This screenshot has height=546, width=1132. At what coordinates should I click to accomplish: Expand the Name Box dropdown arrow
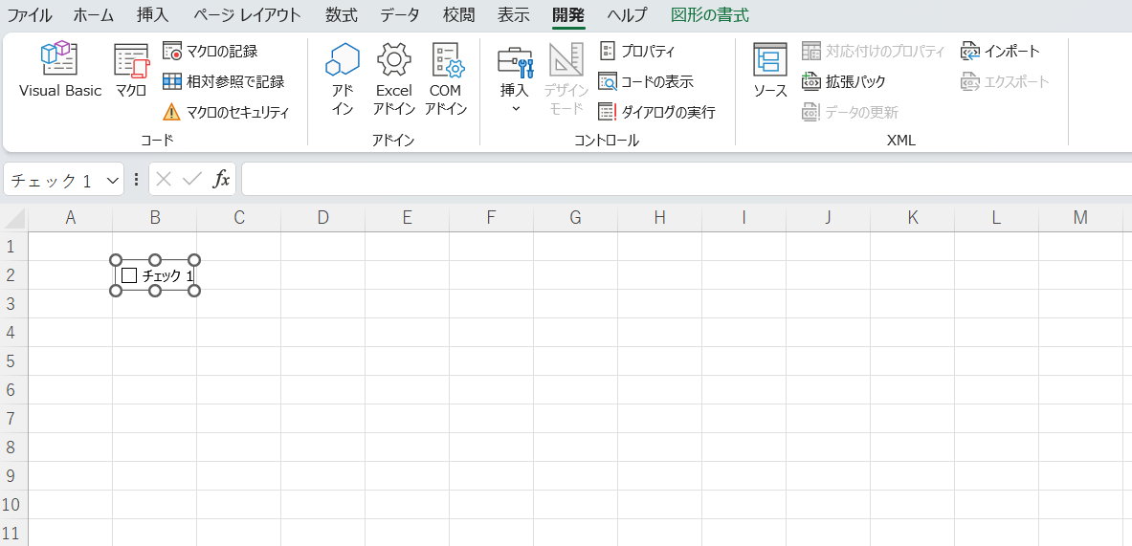(x=113, y=181)
